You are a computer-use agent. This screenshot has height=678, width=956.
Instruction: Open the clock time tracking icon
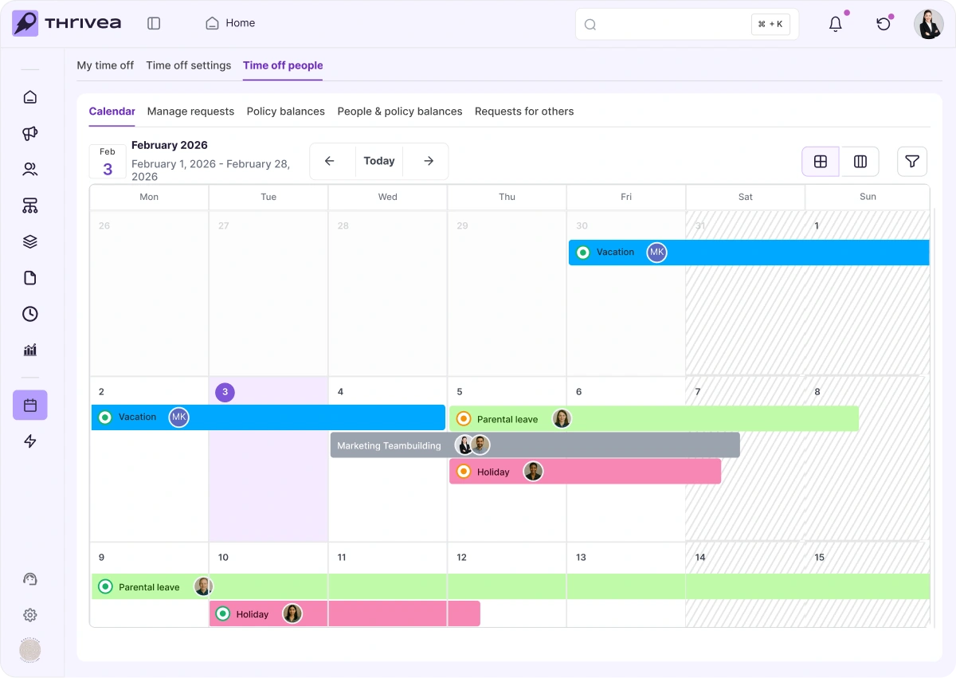coord(30,314)
